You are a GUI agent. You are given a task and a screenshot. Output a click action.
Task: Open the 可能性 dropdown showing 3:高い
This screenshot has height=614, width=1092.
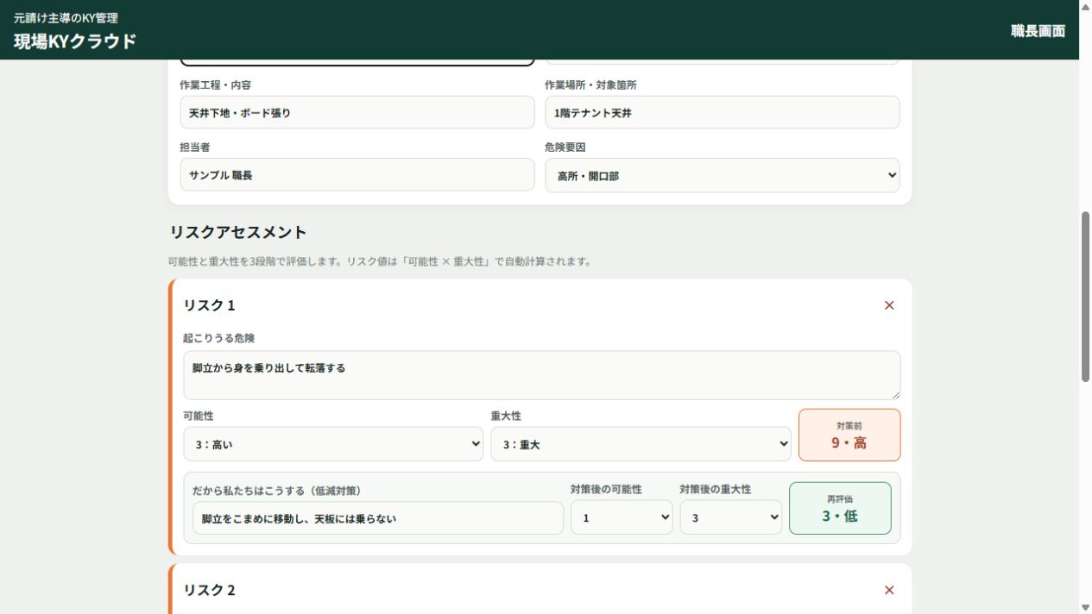coord(333,444)
